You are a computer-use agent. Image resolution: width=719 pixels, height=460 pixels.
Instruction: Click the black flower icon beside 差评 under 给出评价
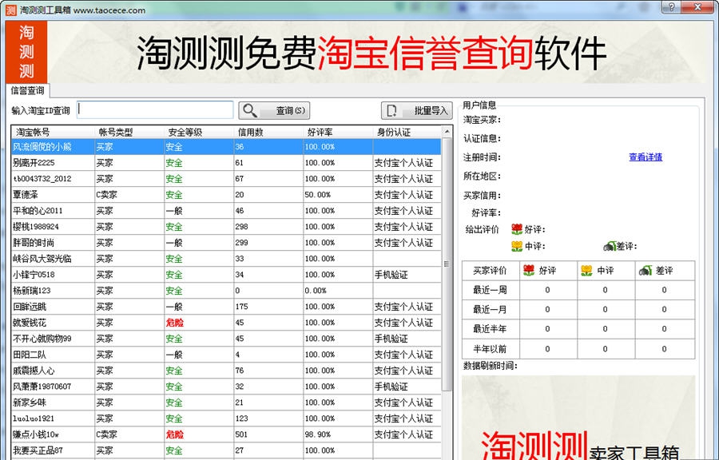pyautogui.click(x=610, y=246)
